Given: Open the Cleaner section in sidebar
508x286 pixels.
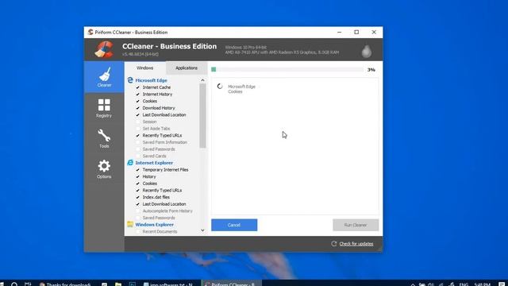Looking at the screenshot, I should click(104, 77).
